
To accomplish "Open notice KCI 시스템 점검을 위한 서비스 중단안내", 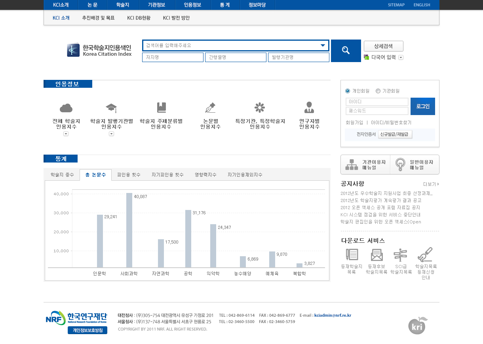I will tap(380, 215).
